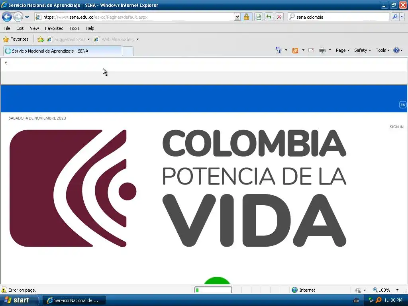The image size is (408, 306).
Task: Expand the Print options dropdown
Action: (330, 50)
